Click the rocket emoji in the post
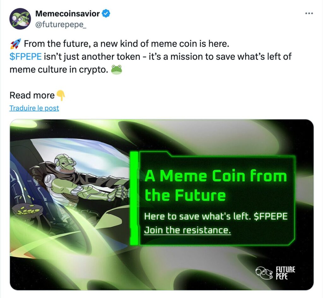This screenshot has width=323, height=298. [15, 44]
